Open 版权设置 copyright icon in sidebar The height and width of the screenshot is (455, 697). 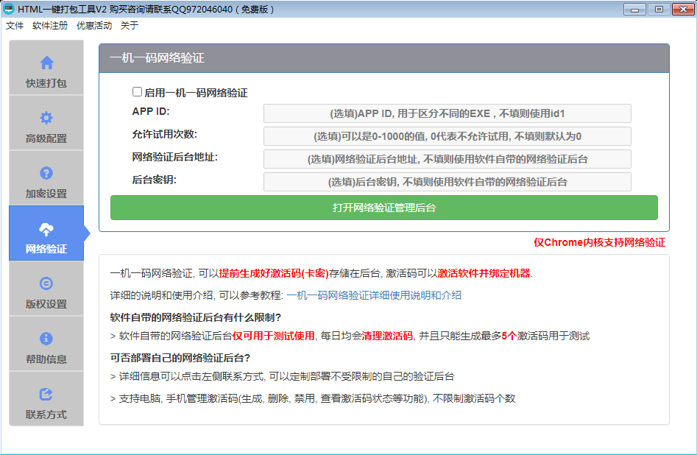click(x=46, y=283)
